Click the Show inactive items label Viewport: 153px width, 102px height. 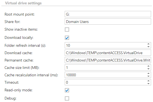[x=21, y=29]
